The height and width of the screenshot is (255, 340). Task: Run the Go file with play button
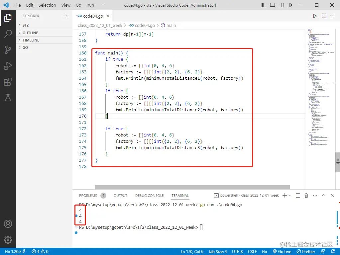point(315,16)
